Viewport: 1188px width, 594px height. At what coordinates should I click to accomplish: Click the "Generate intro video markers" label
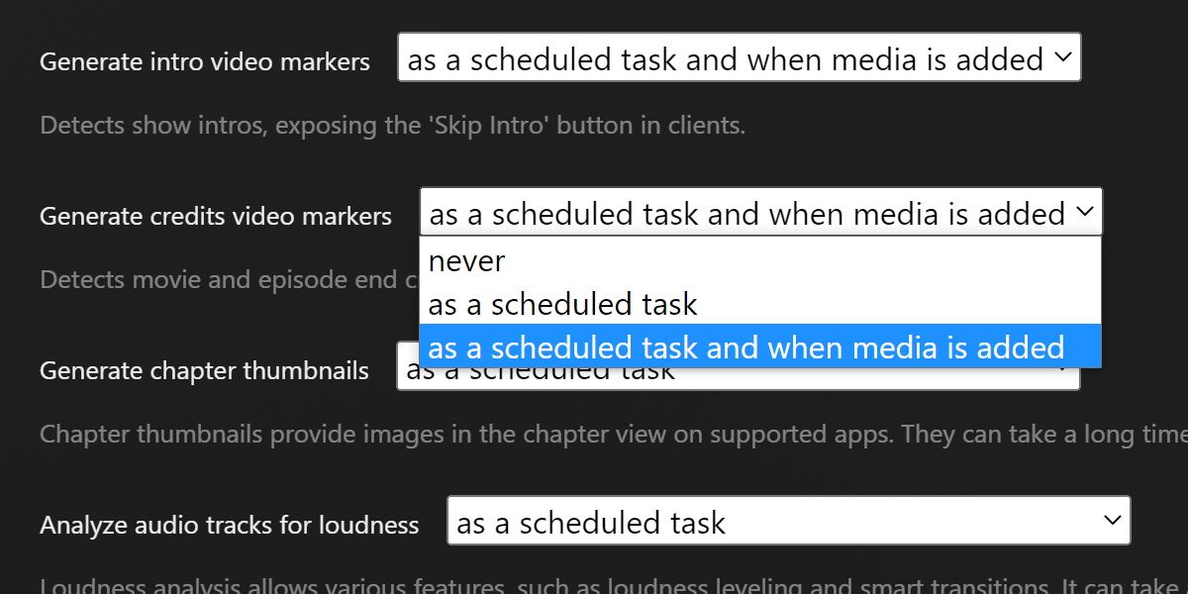[x=205, y=61]
